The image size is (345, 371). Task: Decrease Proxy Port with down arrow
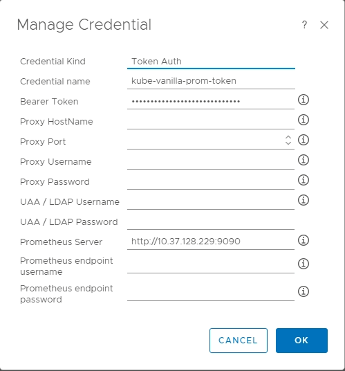click(288, 143)
